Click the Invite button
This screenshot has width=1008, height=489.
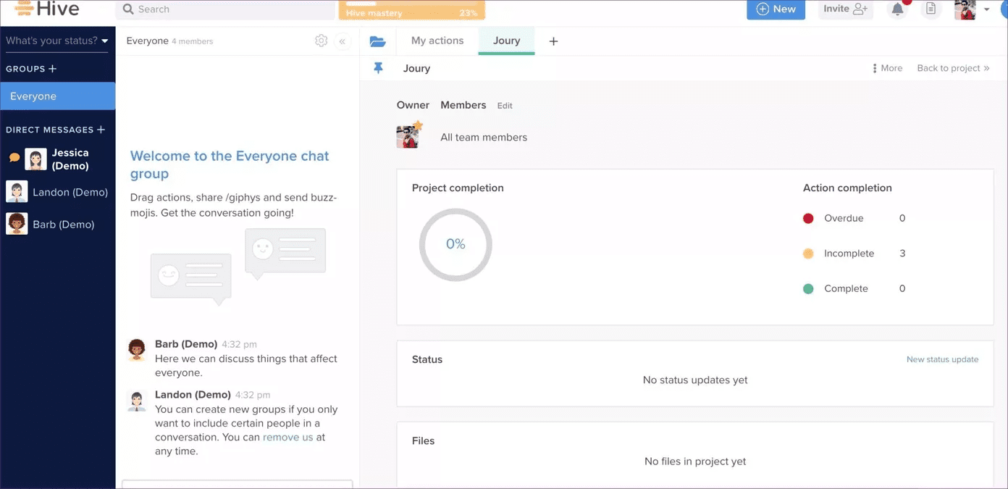845,9
